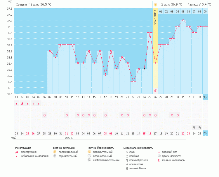Viewport: 219px width, 177px height.
Task: Select the 37.1 temperature point on day 31
Action: click(183, 20)
